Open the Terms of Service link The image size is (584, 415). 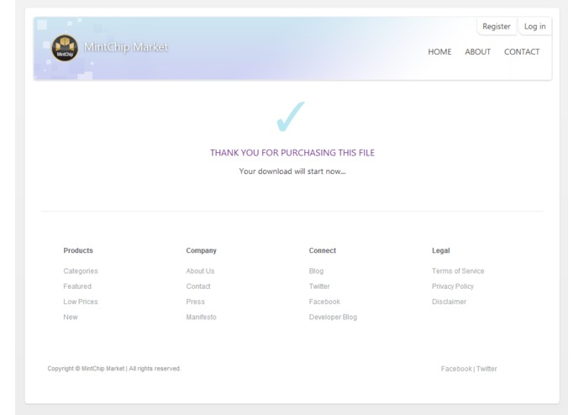pyautogui.click(x=458, y=271)
